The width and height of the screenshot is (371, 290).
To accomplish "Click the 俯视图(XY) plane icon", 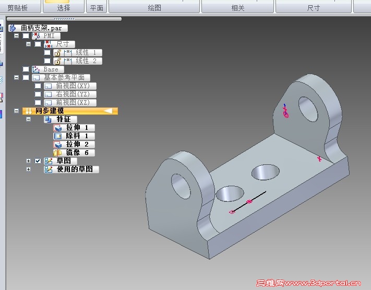I will [x=49, y=86].
